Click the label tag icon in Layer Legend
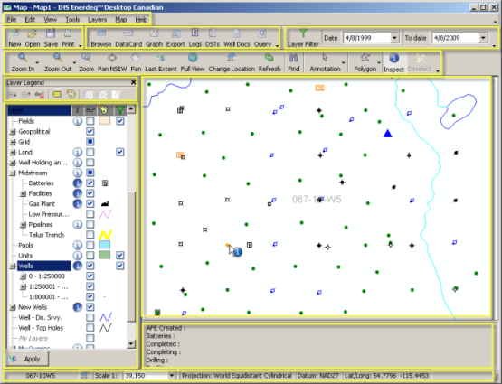 point(57,94)
